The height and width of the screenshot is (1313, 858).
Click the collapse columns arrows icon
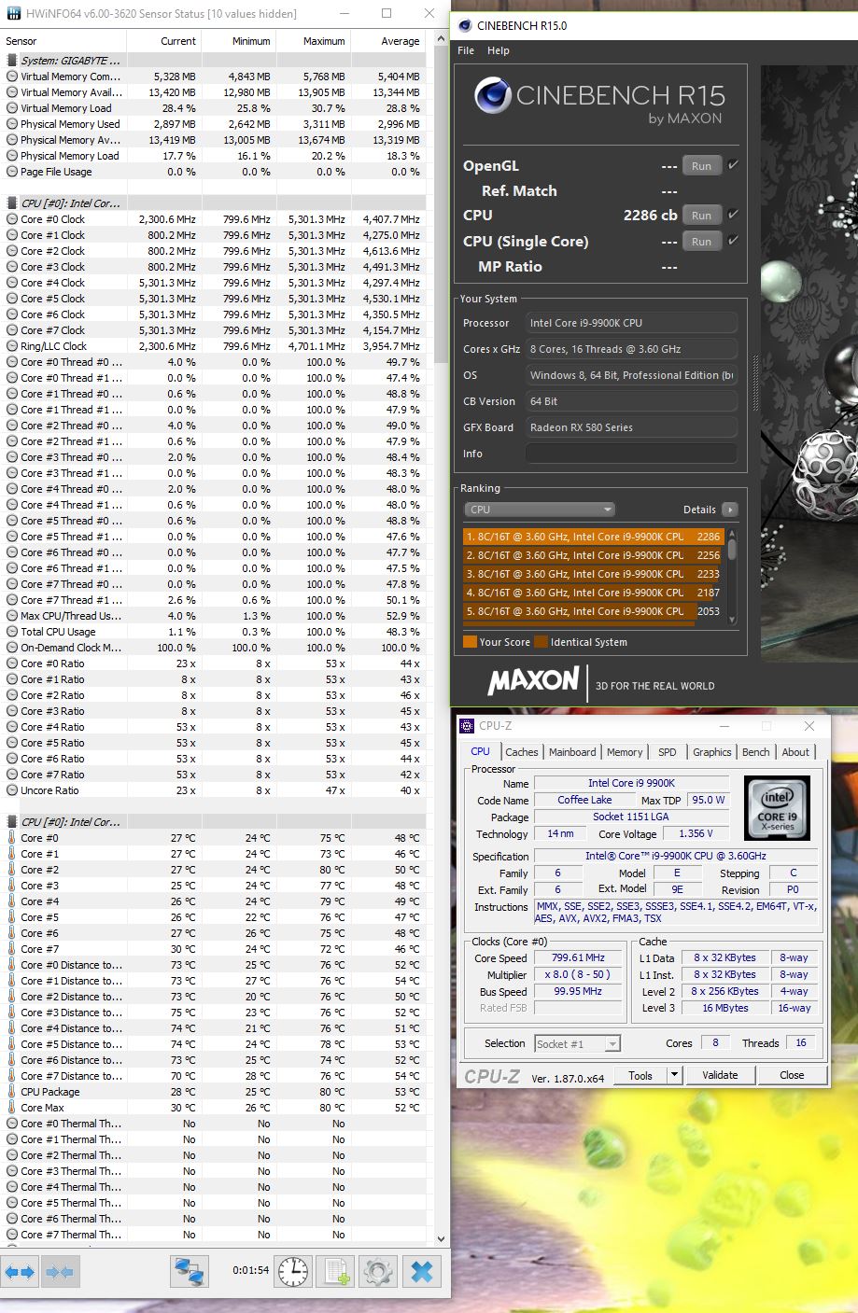pyautogui.click(x=59, y=1271)
